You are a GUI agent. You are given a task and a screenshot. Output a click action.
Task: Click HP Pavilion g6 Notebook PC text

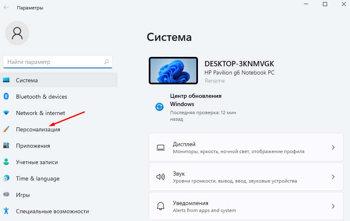coord(239,72)
